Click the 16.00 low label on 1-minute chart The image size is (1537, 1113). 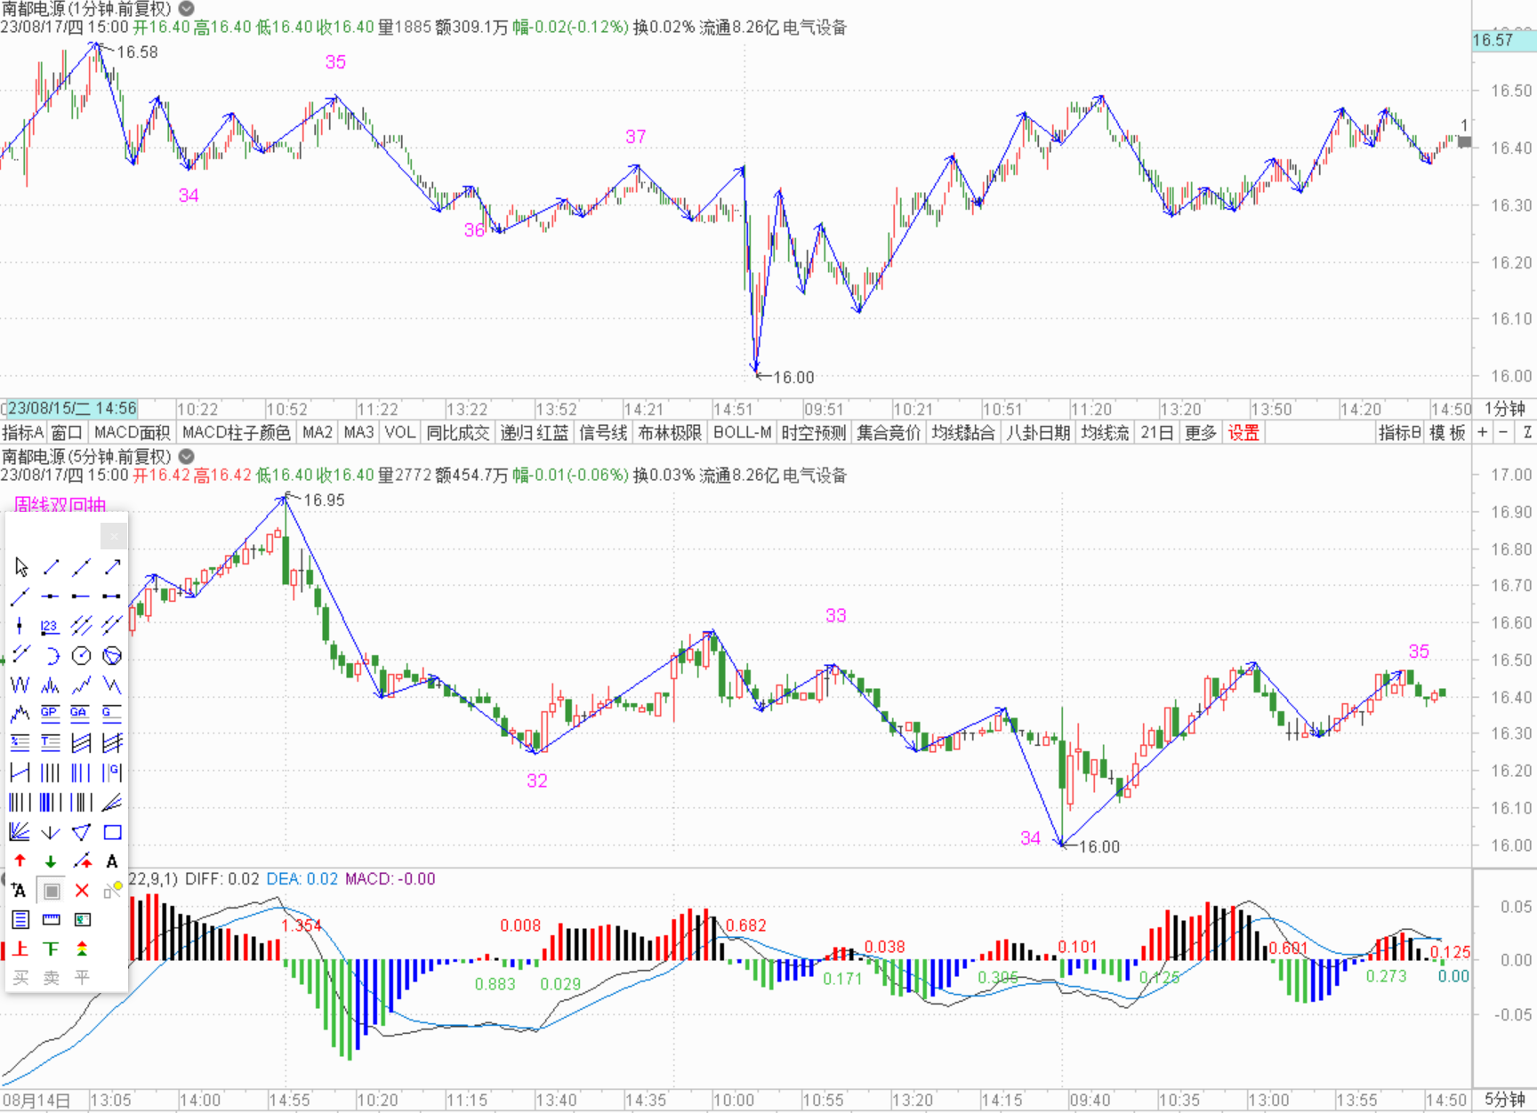(793, 377)
